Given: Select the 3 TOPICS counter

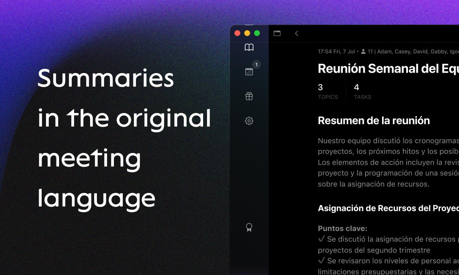Looking at the screenshot, I should (x=328, y=92).
